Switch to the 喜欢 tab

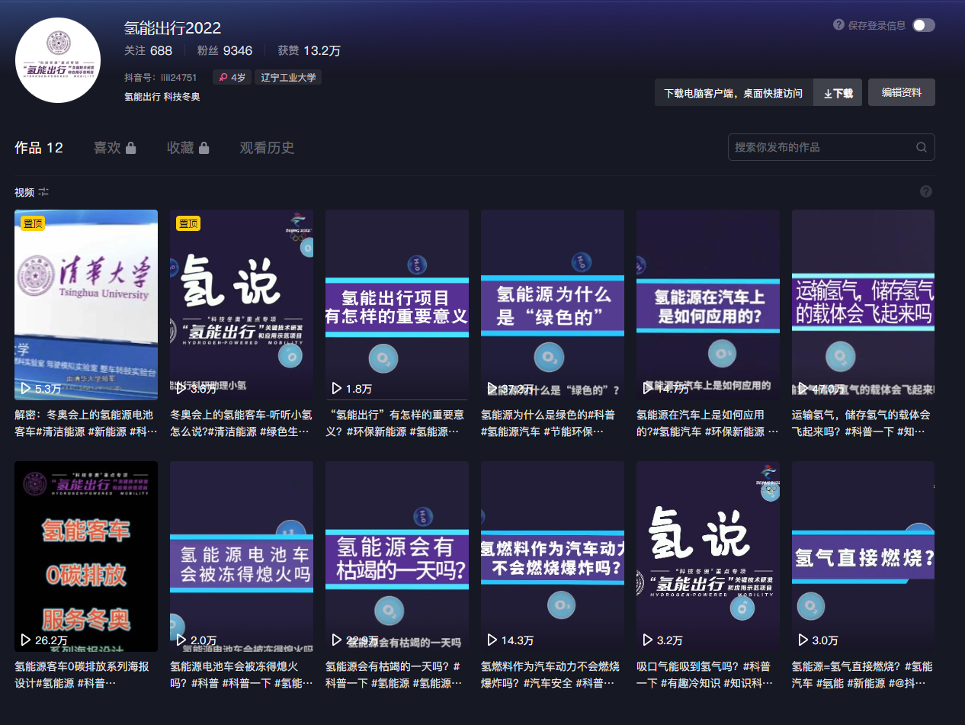coord(114,148)
